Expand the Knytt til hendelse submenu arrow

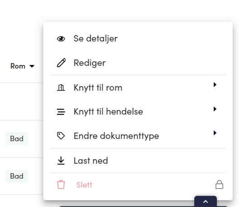[x=215, y=109]
